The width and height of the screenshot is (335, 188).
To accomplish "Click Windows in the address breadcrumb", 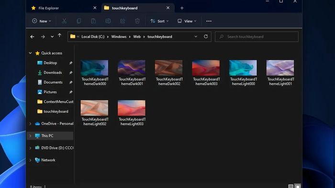I will (119, 37).
